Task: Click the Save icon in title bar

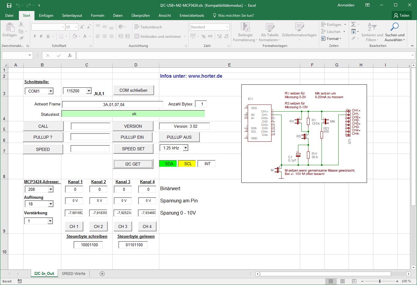Action: click(9, 5)
